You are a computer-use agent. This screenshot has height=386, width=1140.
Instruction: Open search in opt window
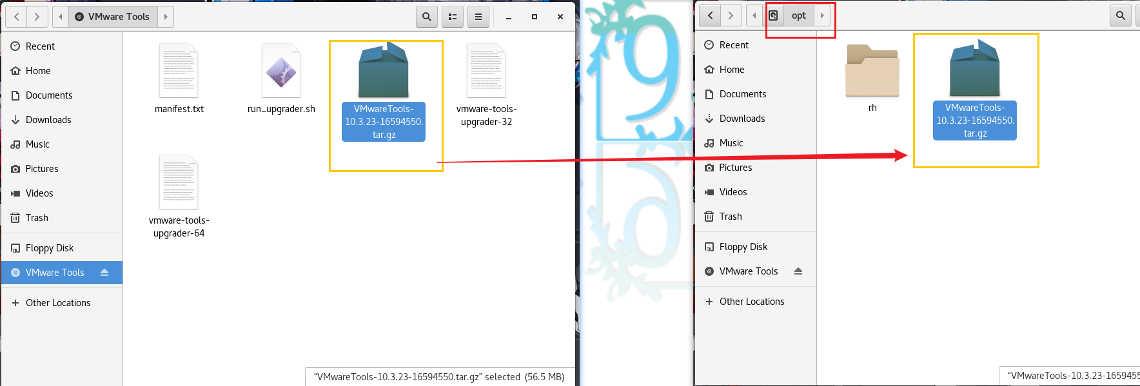[x=1121, y=15]
